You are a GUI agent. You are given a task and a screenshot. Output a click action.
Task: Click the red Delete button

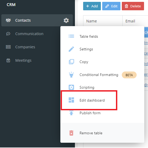click(133, 6)
